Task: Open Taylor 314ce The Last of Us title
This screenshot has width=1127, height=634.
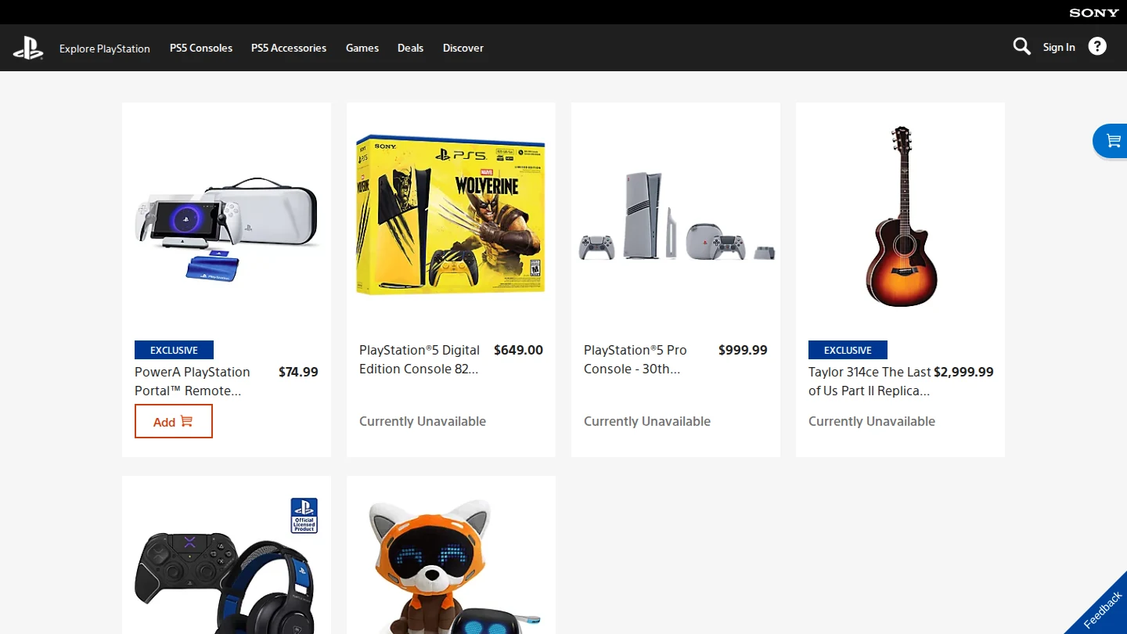Action: click(x=870, y=381)
